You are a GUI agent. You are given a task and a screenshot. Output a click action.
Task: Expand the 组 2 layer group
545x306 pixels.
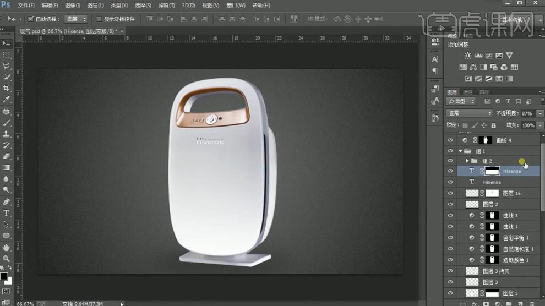click(467, 161)
